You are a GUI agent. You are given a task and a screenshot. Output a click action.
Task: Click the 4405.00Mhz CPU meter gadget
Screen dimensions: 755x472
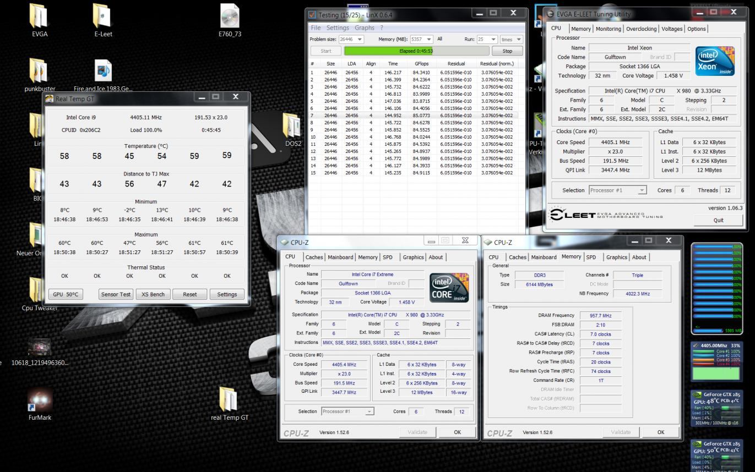pos(717,362)
